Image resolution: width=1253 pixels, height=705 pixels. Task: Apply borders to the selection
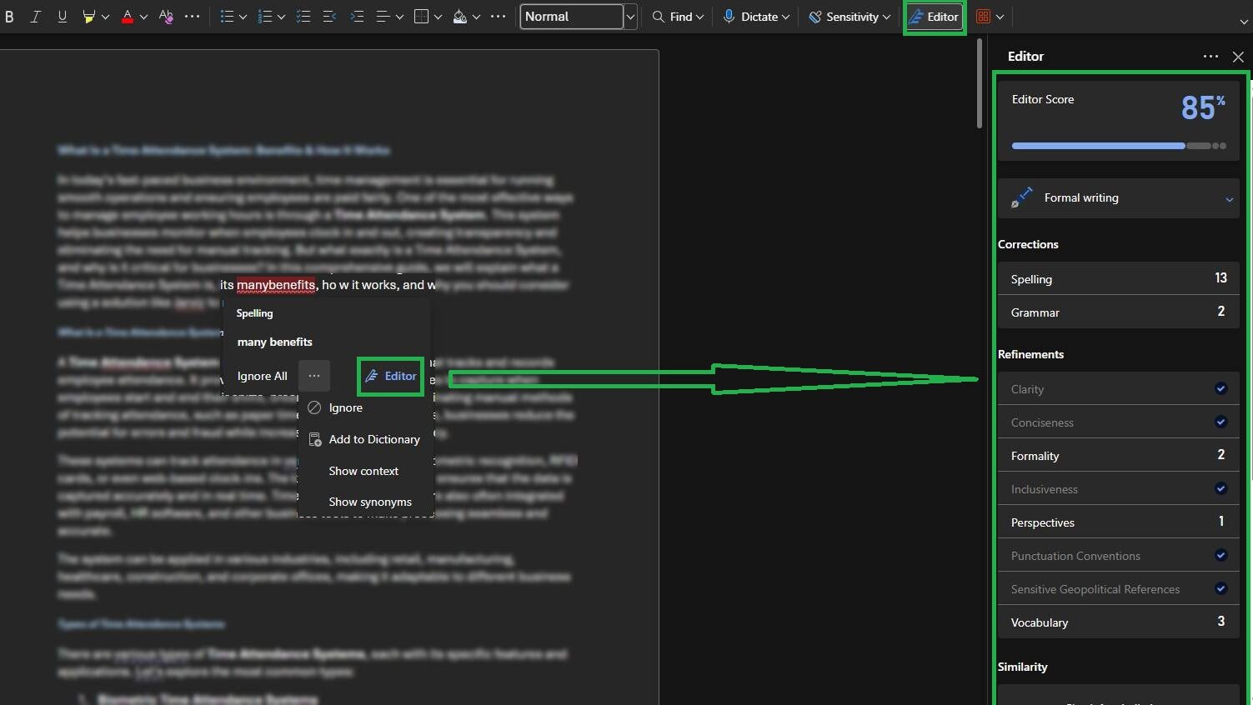point(421,17)
